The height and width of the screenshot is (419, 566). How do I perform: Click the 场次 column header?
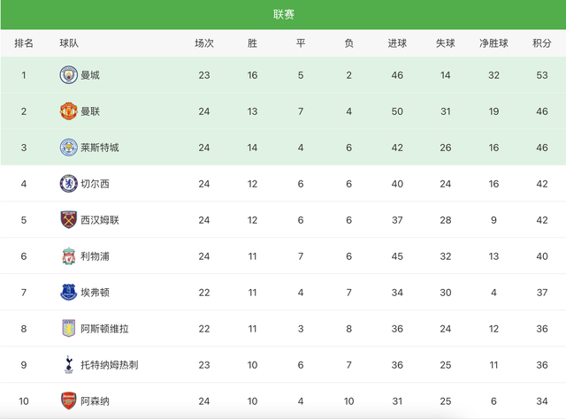pyautogui.click(x=204, y=43)
